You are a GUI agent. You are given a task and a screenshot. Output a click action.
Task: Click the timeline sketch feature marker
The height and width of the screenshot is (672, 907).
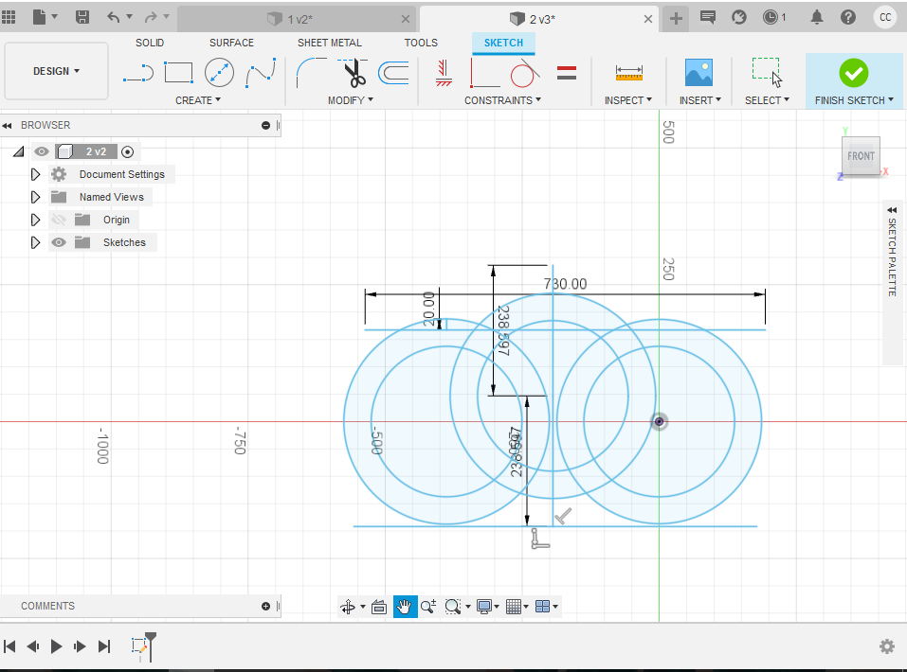click(140, 646)
